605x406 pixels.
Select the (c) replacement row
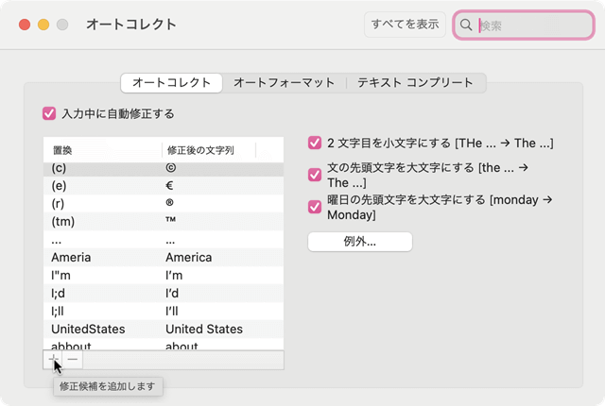[x=163, y=168]
